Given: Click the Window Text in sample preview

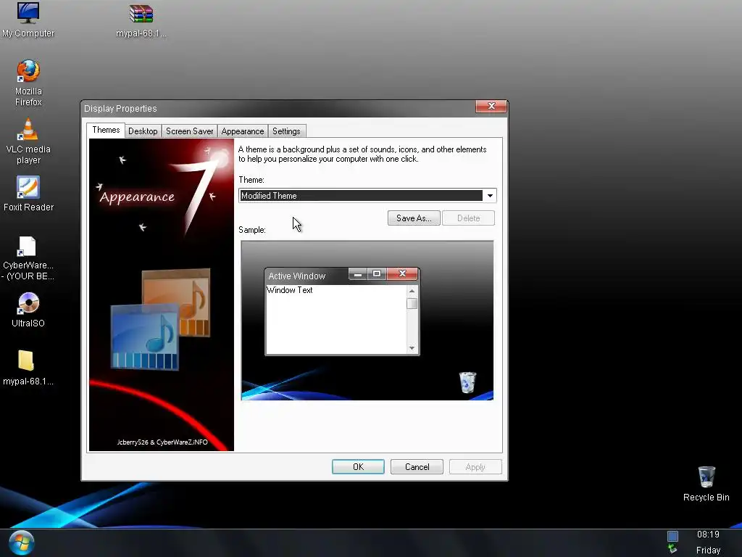Looking at the screenshot, I should point(290,290).
